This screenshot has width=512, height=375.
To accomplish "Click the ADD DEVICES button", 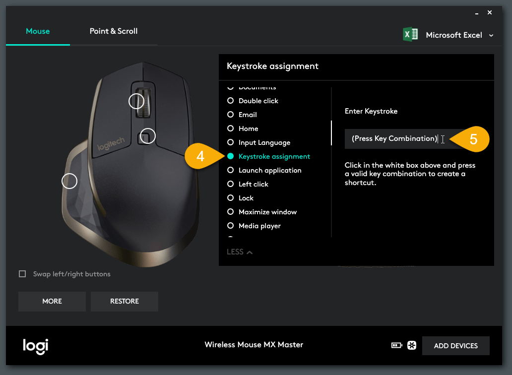I will point(455,346).
